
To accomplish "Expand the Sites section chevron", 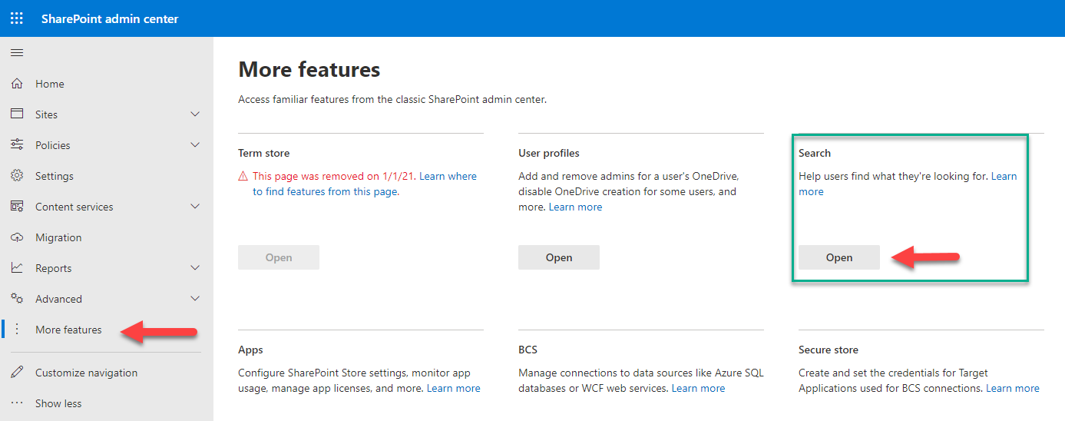I will point(195,114).
